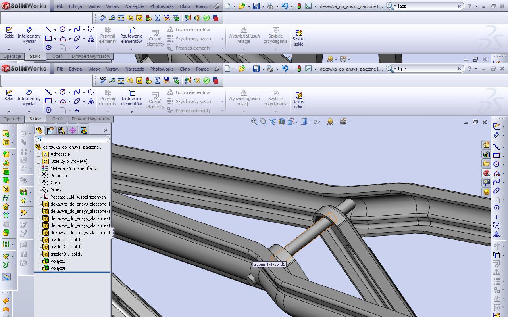508x317 pixels.
Task: Open the View Palette task pane tab
Action: click(486, 183)
